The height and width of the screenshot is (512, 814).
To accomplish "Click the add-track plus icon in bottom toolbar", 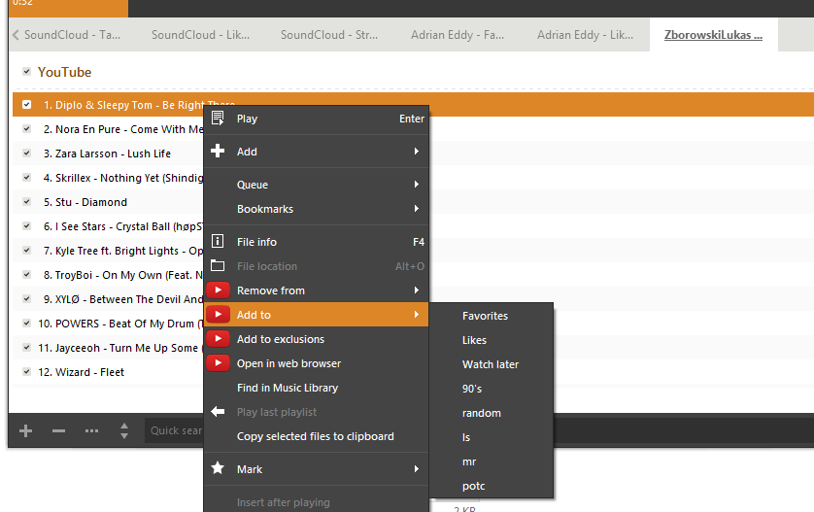I will (25, 430).
